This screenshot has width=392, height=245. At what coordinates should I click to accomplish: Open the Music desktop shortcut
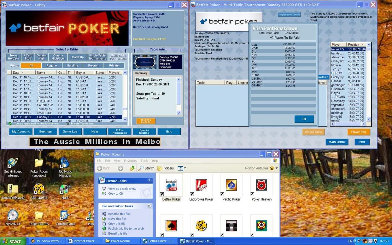click(65, 191)
